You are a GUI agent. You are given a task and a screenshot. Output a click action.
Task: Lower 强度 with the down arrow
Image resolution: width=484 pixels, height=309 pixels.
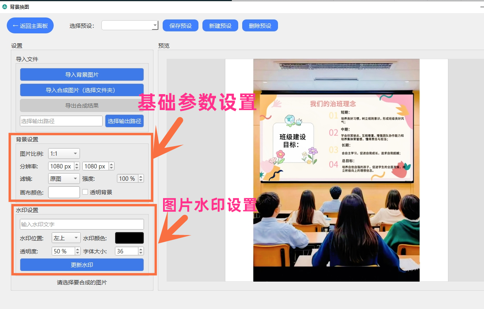141,181
